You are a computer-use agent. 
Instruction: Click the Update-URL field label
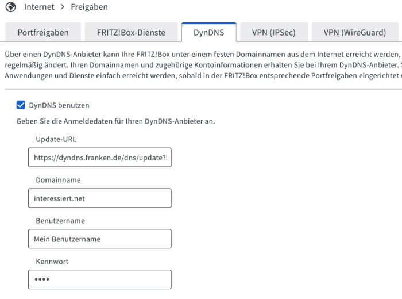click(x=56, y=139)
